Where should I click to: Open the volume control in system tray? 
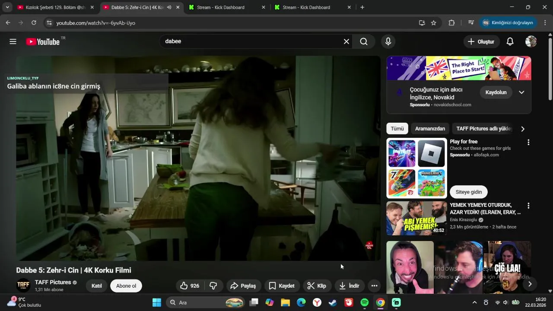pyautogui.click(x=505, y=302)
